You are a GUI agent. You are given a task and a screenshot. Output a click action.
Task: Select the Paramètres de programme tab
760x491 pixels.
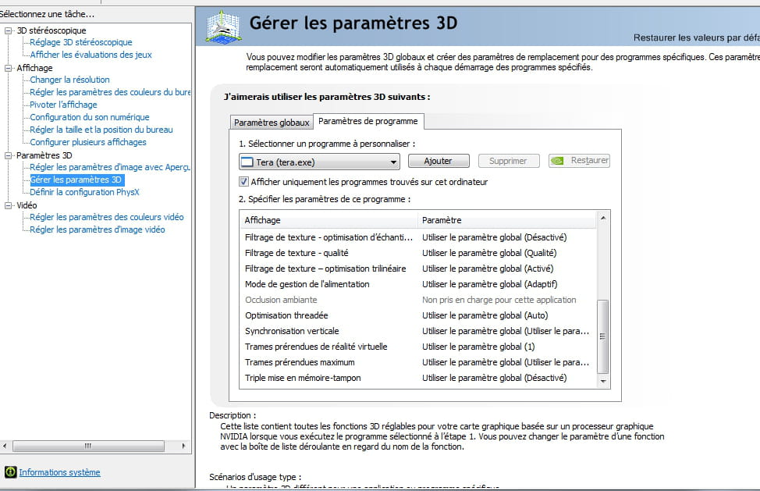pyautogui.click(x=368, y=121)
